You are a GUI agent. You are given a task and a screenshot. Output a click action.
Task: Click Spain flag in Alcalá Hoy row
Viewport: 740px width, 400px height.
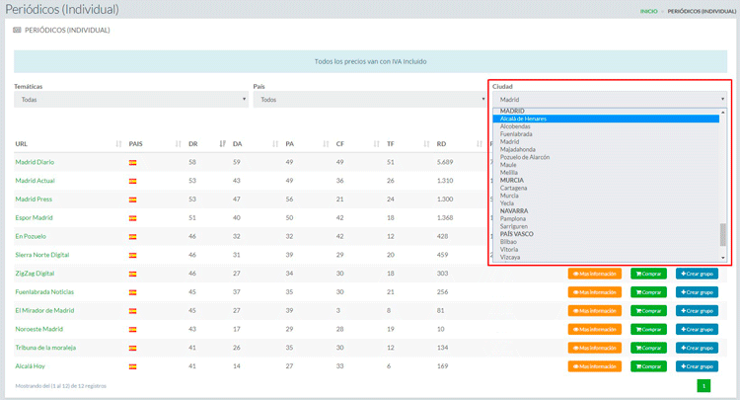click(x=132, y=366)
